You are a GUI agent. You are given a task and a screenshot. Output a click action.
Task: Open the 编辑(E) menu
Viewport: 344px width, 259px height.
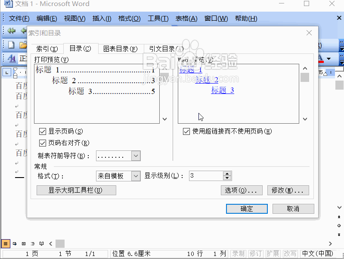pyautogui.click(x=47, y=18)
